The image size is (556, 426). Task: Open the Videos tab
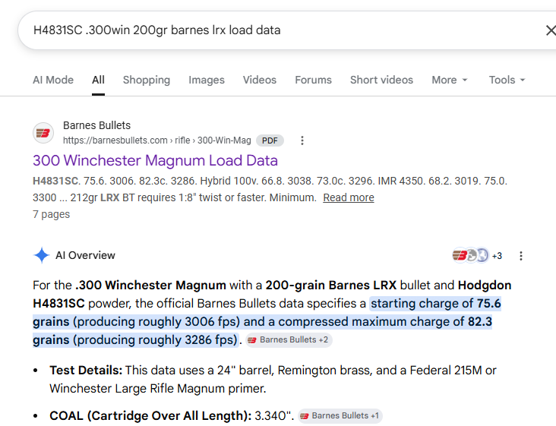tap(260, 80)
